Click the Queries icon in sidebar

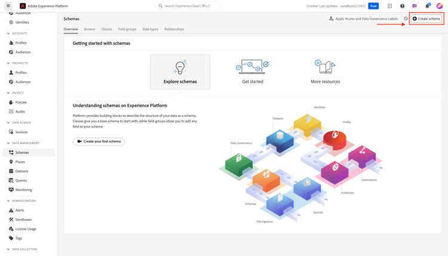(x=11, y=180)
